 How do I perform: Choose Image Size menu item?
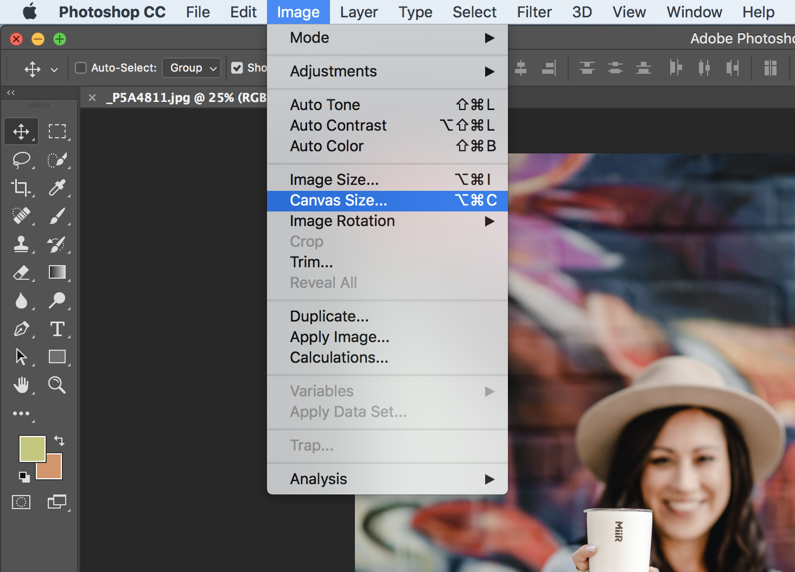tap(387, 179)
